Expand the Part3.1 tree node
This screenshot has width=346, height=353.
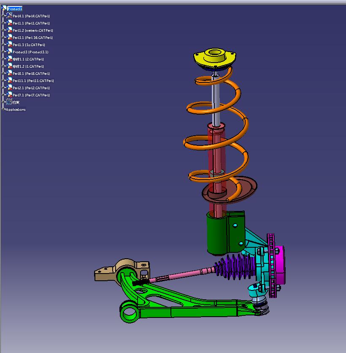click(x=3, y=37)
